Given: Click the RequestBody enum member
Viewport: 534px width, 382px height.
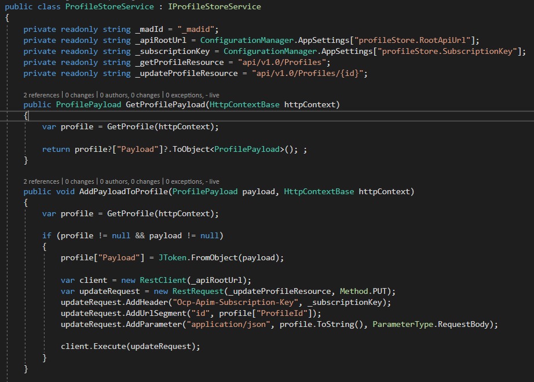Looking at the screenshot, I should tap(463, 325).
